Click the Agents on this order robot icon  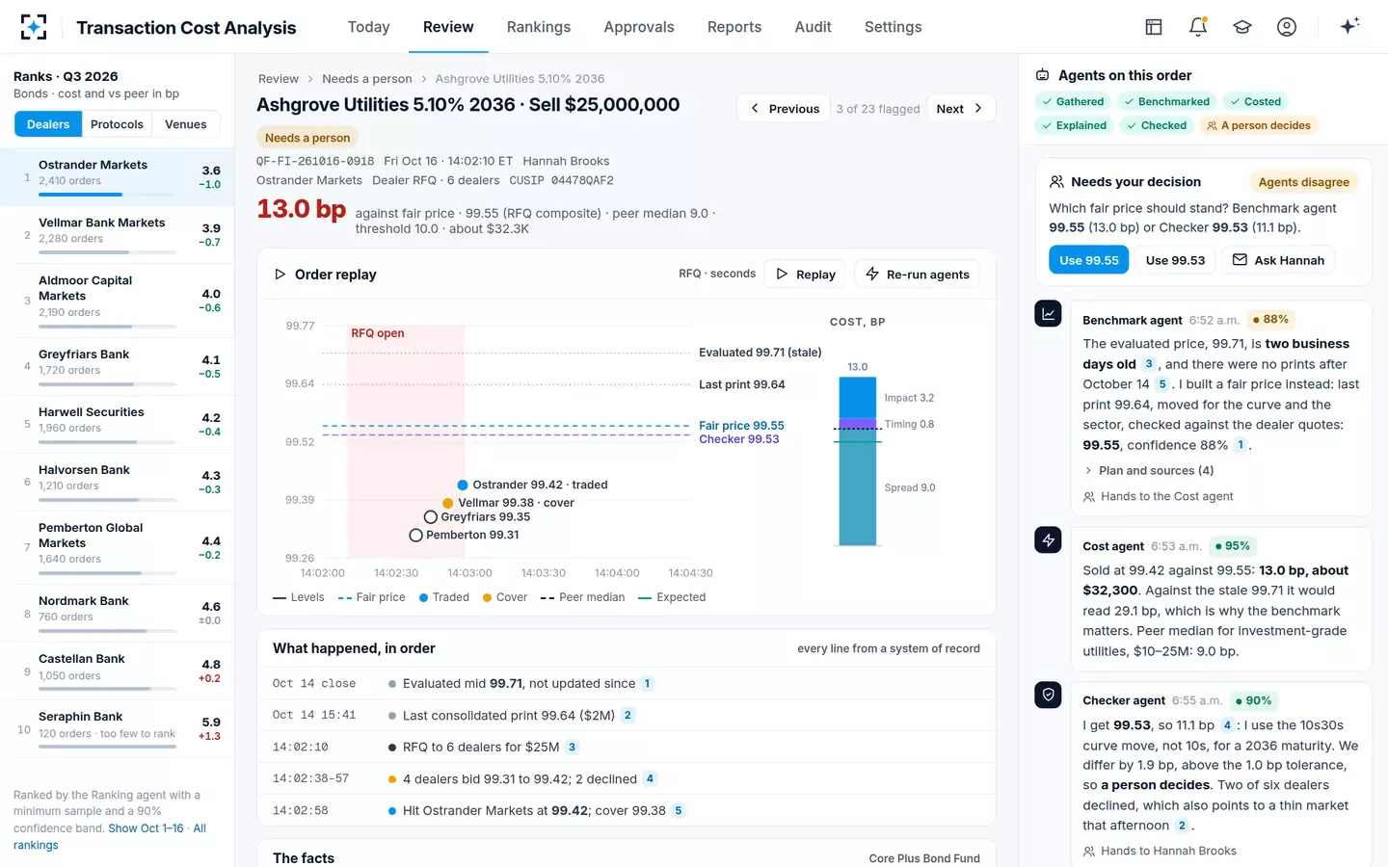pos(1042,75)
